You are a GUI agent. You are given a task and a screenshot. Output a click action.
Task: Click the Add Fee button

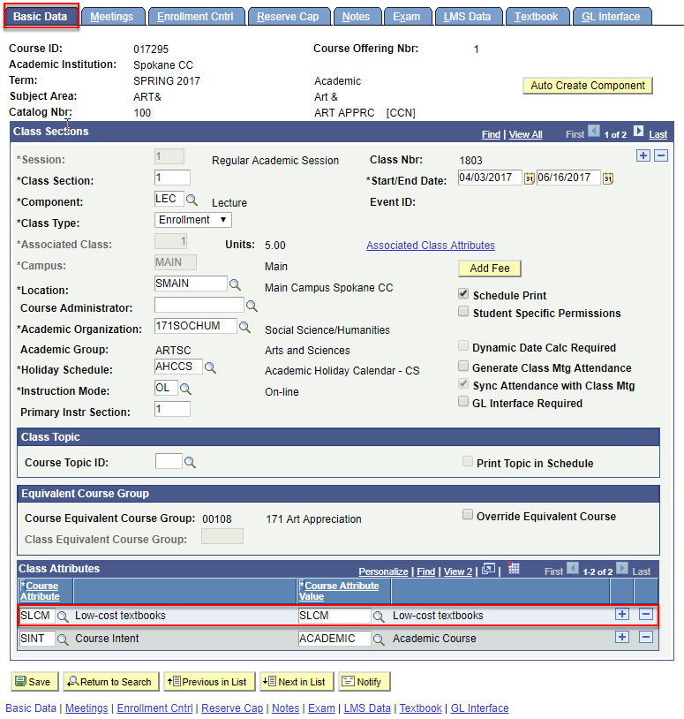[490, 269]
